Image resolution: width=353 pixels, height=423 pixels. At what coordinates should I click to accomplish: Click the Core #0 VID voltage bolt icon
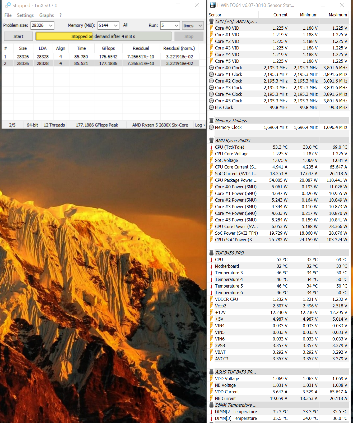(x=211, y=28)
